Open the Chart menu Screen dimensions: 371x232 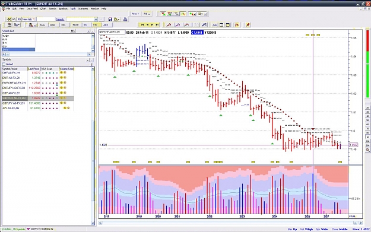click(43, 8)
